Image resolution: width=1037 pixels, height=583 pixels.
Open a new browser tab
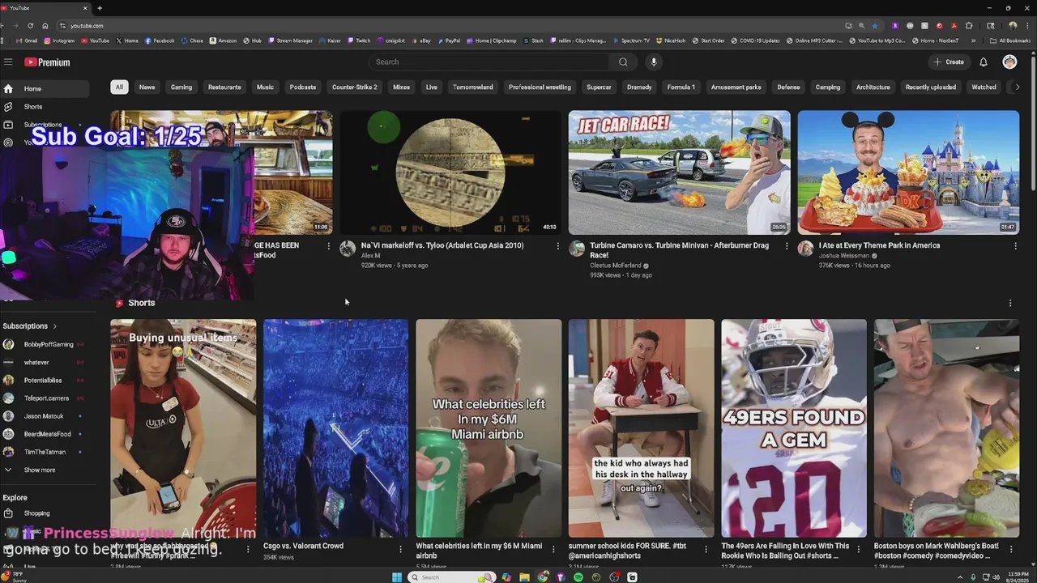(100, 8)
